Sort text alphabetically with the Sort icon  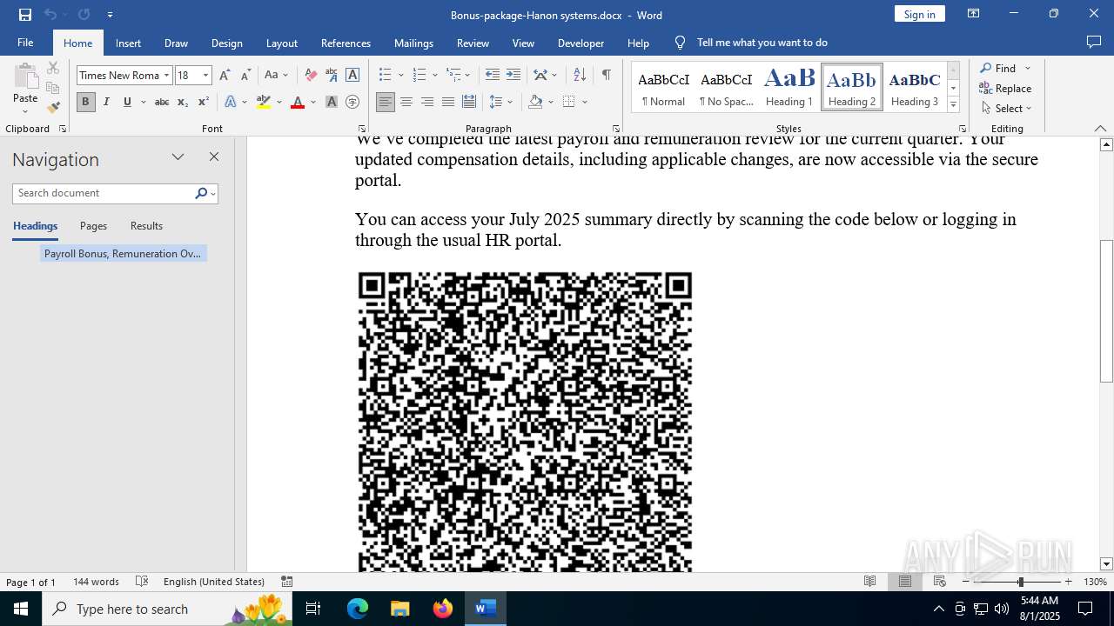point(580,75)
